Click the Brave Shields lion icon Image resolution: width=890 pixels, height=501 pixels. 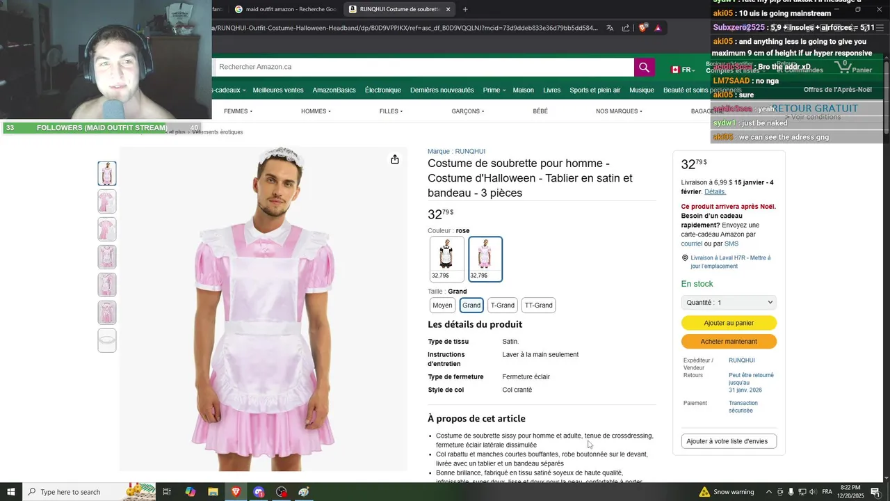tap(642, 28)
